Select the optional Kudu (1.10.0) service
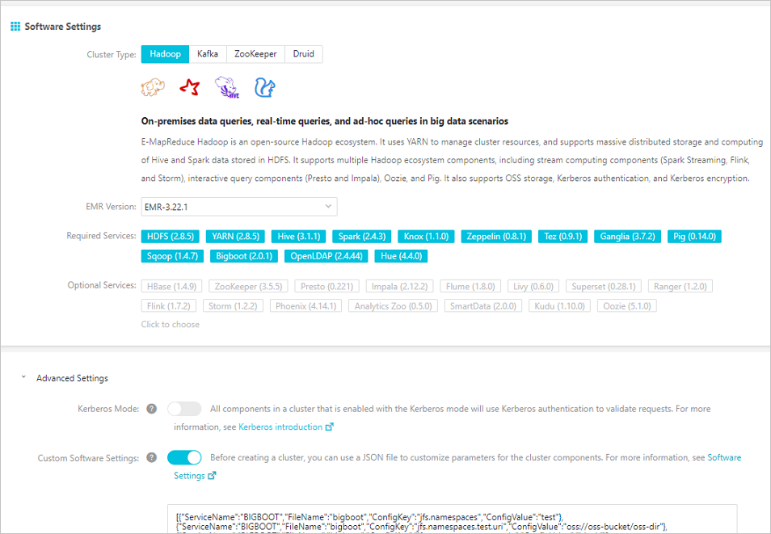Image resolution: width=771 pixels, height=534 pixels. (x=559, y=306)
